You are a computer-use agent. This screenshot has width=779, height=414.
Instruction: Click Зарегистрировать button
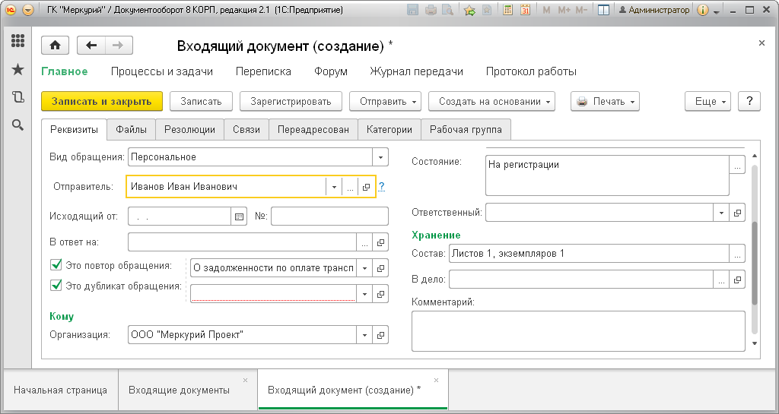click(291, 101)
